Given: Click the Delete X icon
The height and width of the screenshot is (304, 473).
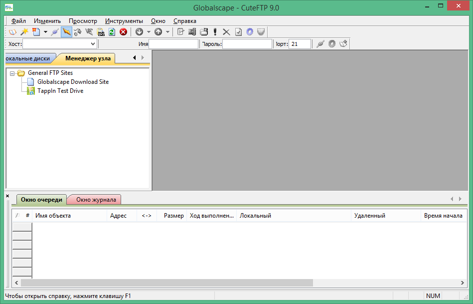Looking at the screenshot, I should (226, 32).
